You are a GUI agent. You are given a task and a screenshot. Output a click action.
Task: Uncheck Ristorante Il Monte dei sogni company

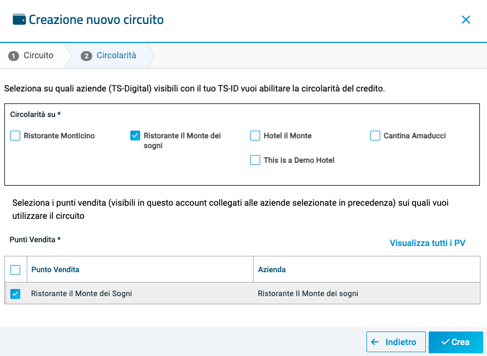(135, 136)
